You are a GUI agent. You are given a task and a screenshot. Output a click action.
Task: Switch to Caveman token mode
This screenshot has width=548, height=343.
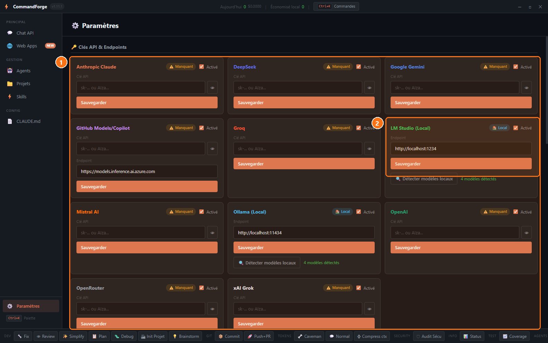point(309,336)
